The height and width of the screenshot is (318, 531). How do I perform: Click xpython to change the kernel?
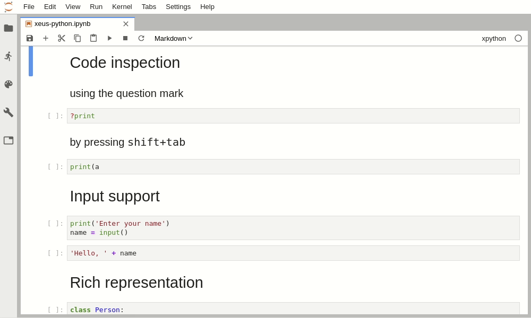point(493,38)
